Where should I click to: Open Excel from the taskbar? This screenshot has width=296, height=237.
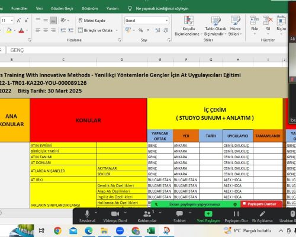coord(151,230)
